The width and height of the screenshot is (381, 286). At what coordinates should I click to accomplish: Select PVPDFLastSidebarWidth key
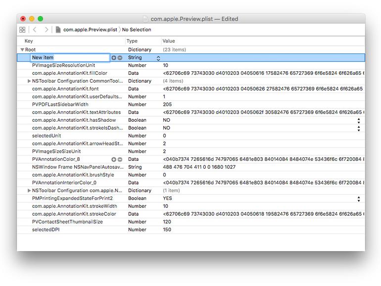[x=60, y=104]
